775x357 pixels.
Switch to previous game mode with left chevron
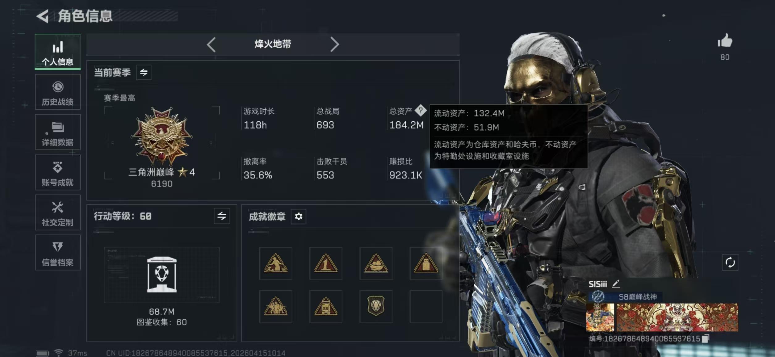pos(211,45)
